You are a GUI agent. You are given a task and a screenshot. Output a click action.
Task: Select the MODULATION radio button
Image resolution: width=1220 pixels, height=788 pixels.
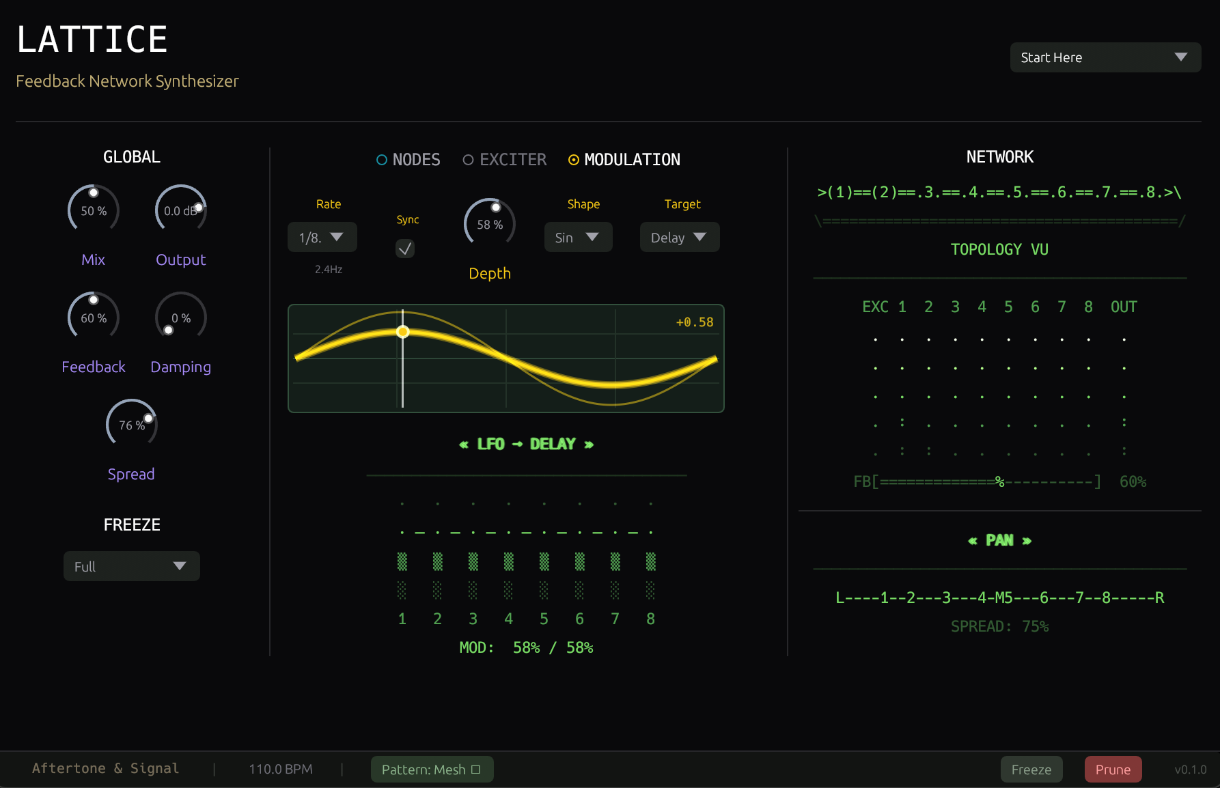pyautogui.click(x=573, y=159)
